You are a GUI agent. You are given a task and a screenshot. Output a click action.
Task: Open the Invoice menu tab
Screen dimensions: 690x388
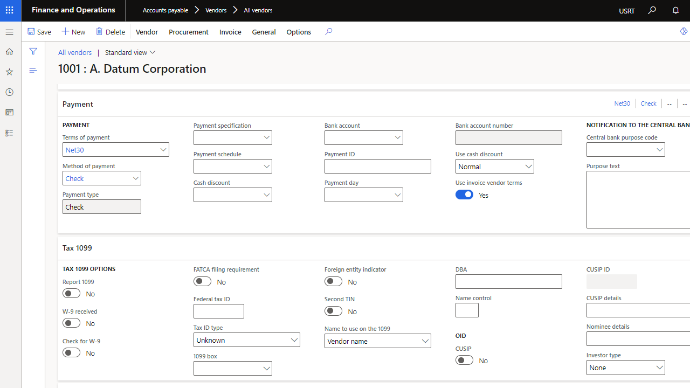point(230,32)
